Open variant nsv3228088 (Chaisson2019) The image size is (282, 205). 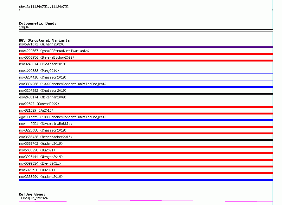pos(43,130)
